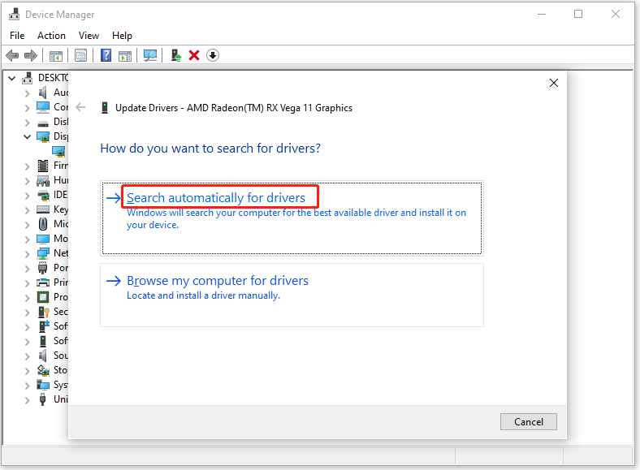Expand the IDE controllers node chevron

[27, 196]
